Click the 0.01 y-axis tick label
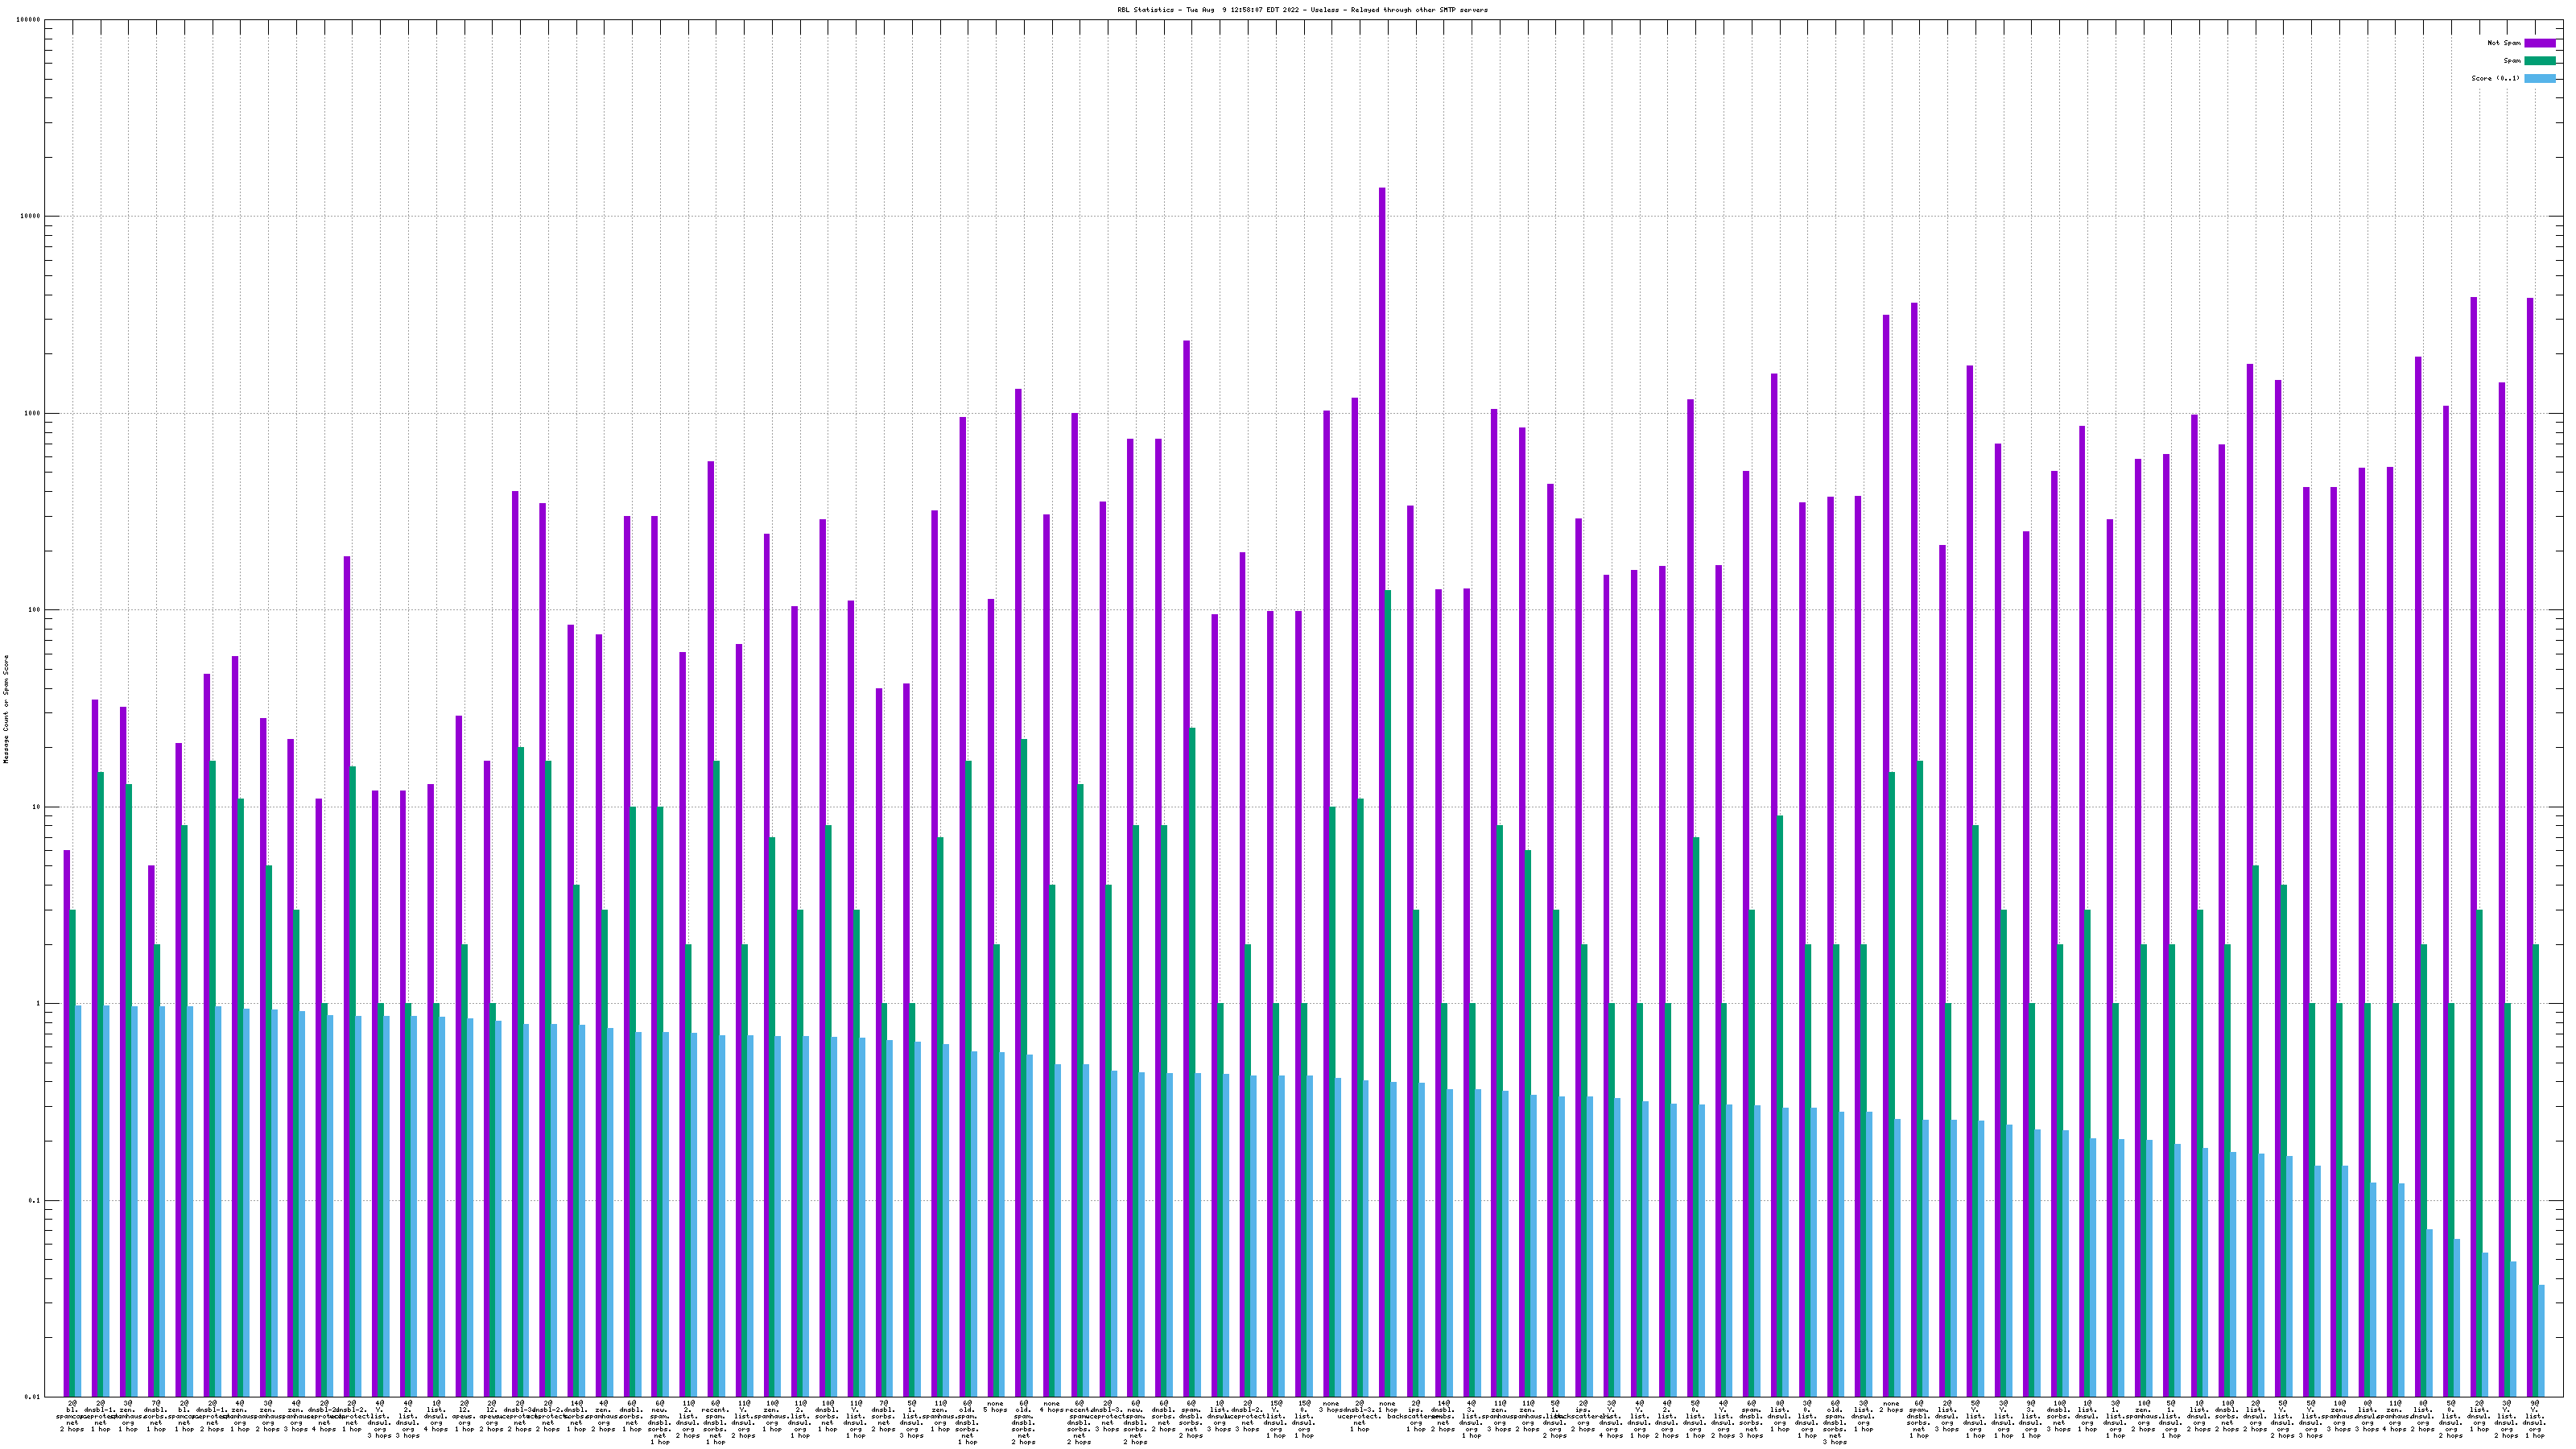 point(33,1397)
